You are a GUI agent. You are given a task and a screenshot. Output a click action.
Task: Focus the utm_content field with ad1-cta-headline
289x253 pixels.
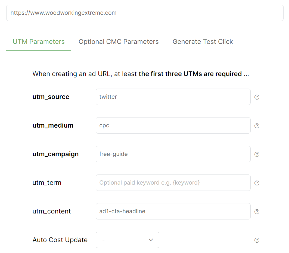[x=173, y=211]
